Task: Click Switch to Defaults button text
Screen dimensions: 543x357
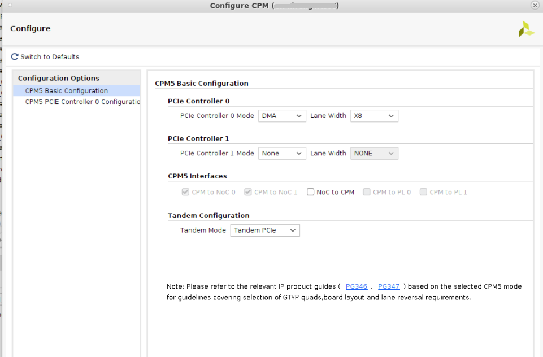Action: tap(50, 57)
